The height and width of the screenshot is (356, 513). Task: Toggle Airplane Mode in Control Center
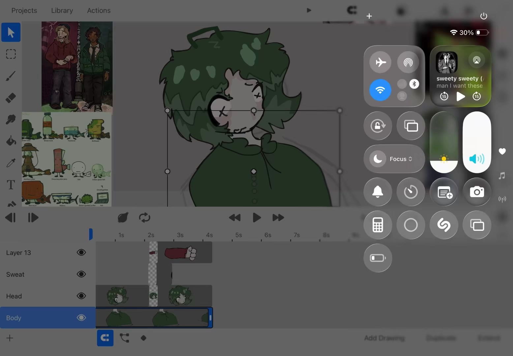click(380, 62)
